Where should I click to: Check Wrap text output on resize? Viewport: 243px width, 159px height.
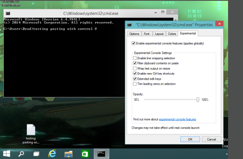point(135,68)
